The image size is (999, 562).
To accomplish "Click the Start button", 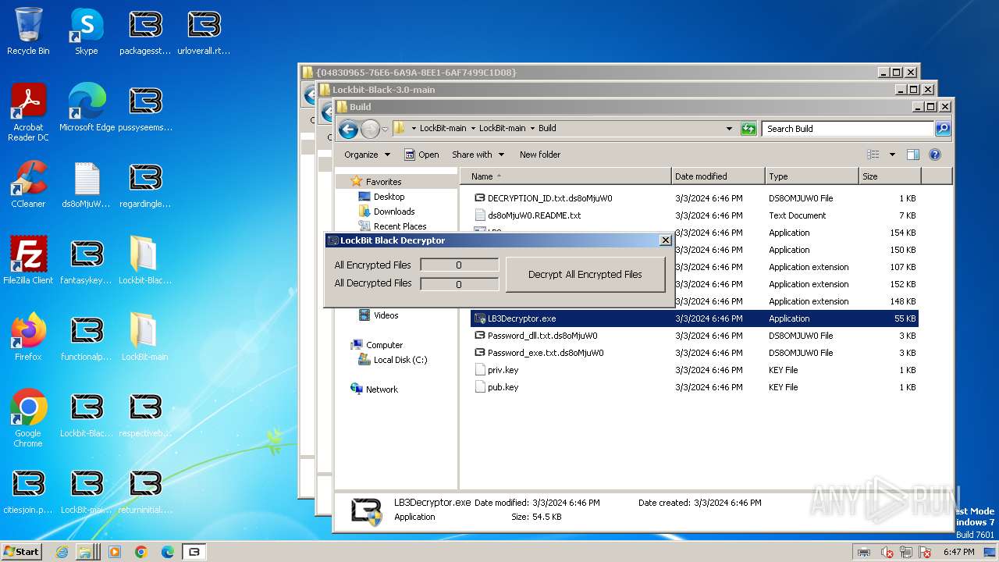I will tap(21, 552).
